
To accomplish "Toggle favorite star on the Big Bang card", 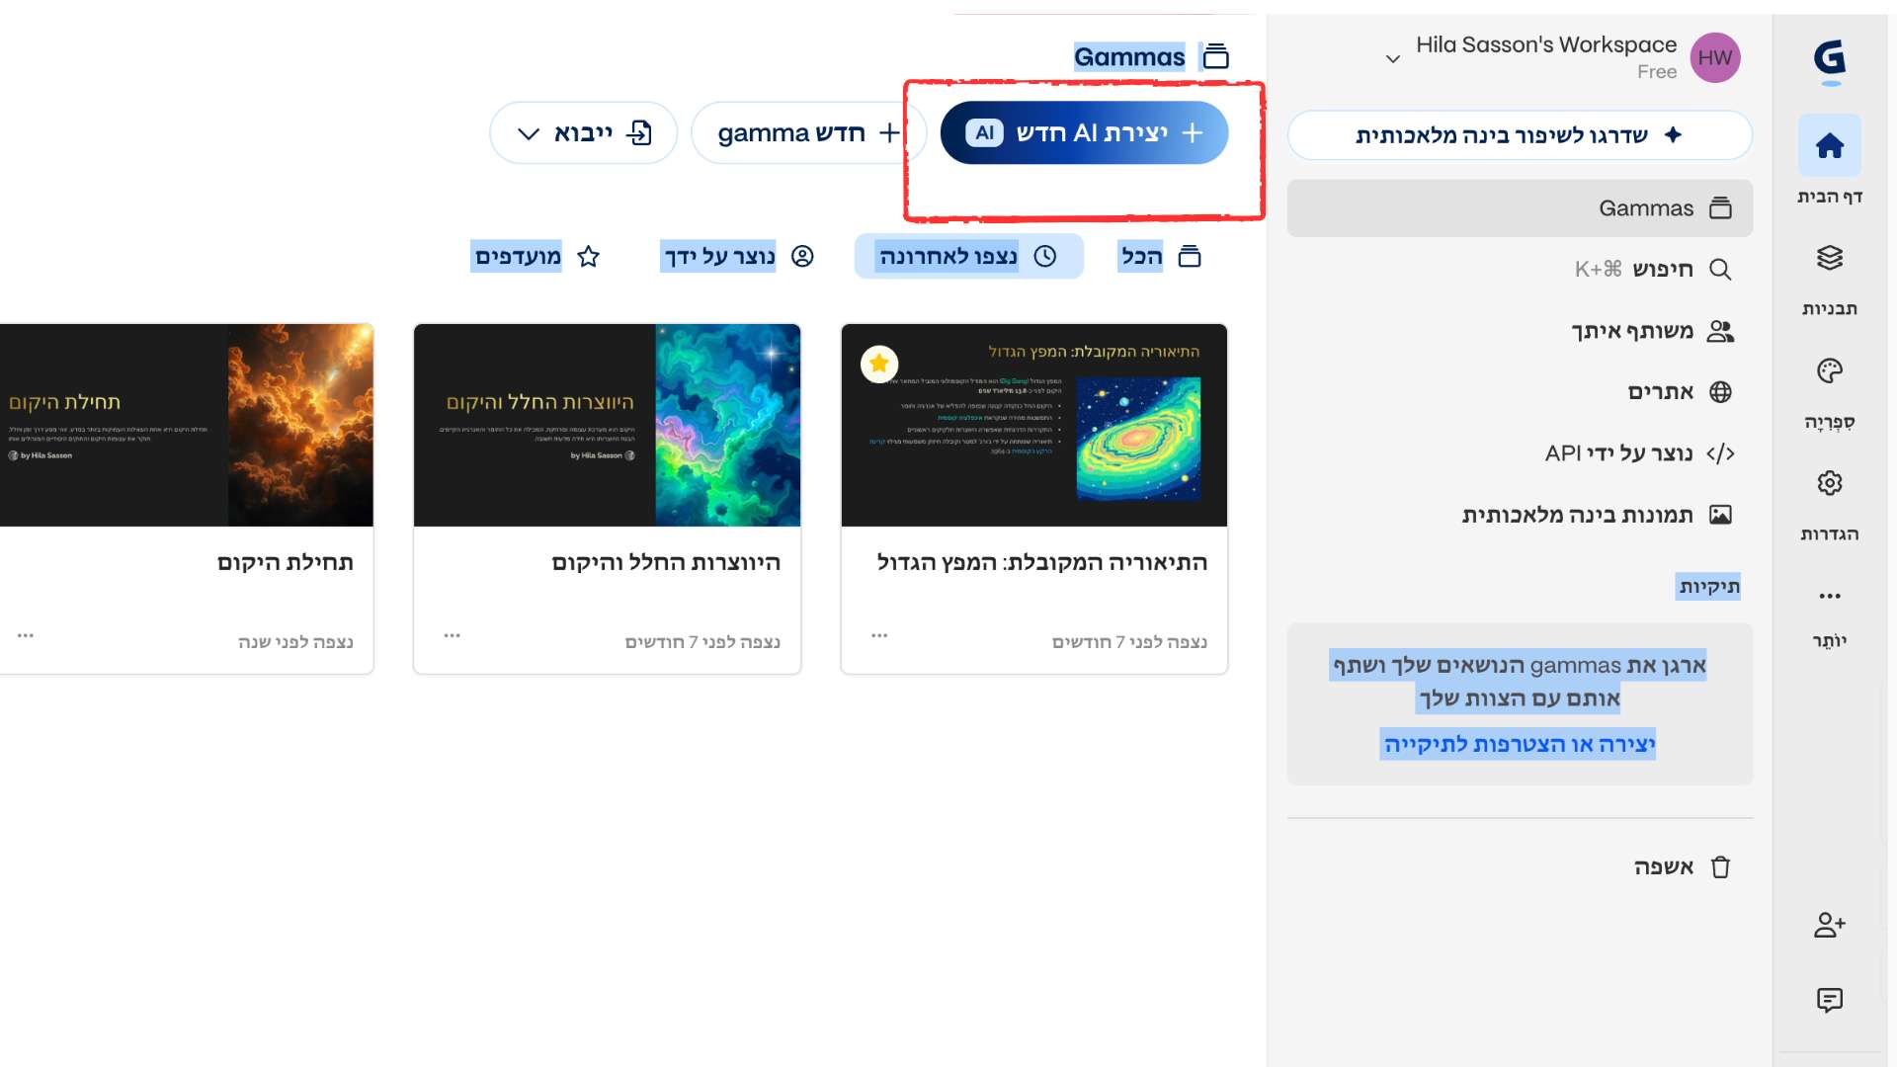I will click(x=878, y=364).
